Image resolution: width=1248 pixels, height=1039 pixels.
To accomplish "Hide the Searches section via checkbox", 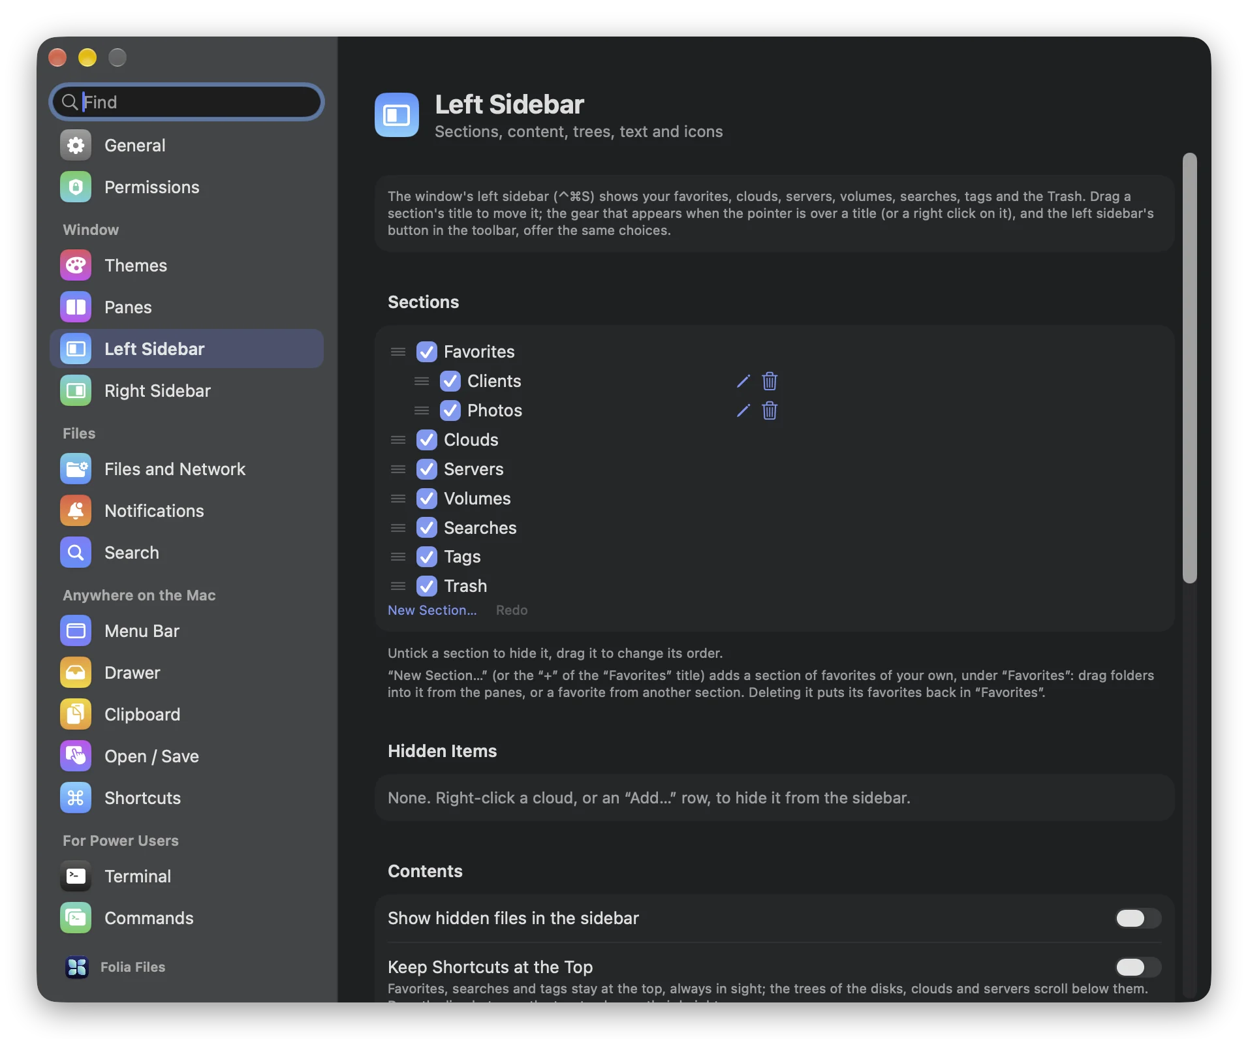I will (427, 527).
